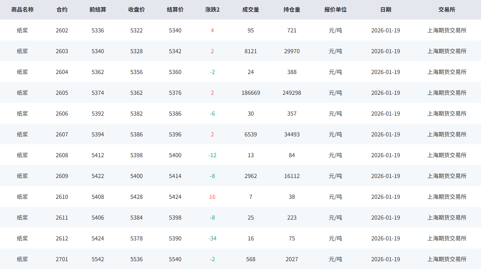Image resolution: width=481 pixels, height=270 pixels.
Task: Sort by the 收盘价 column header
Action: pos(136,10)
